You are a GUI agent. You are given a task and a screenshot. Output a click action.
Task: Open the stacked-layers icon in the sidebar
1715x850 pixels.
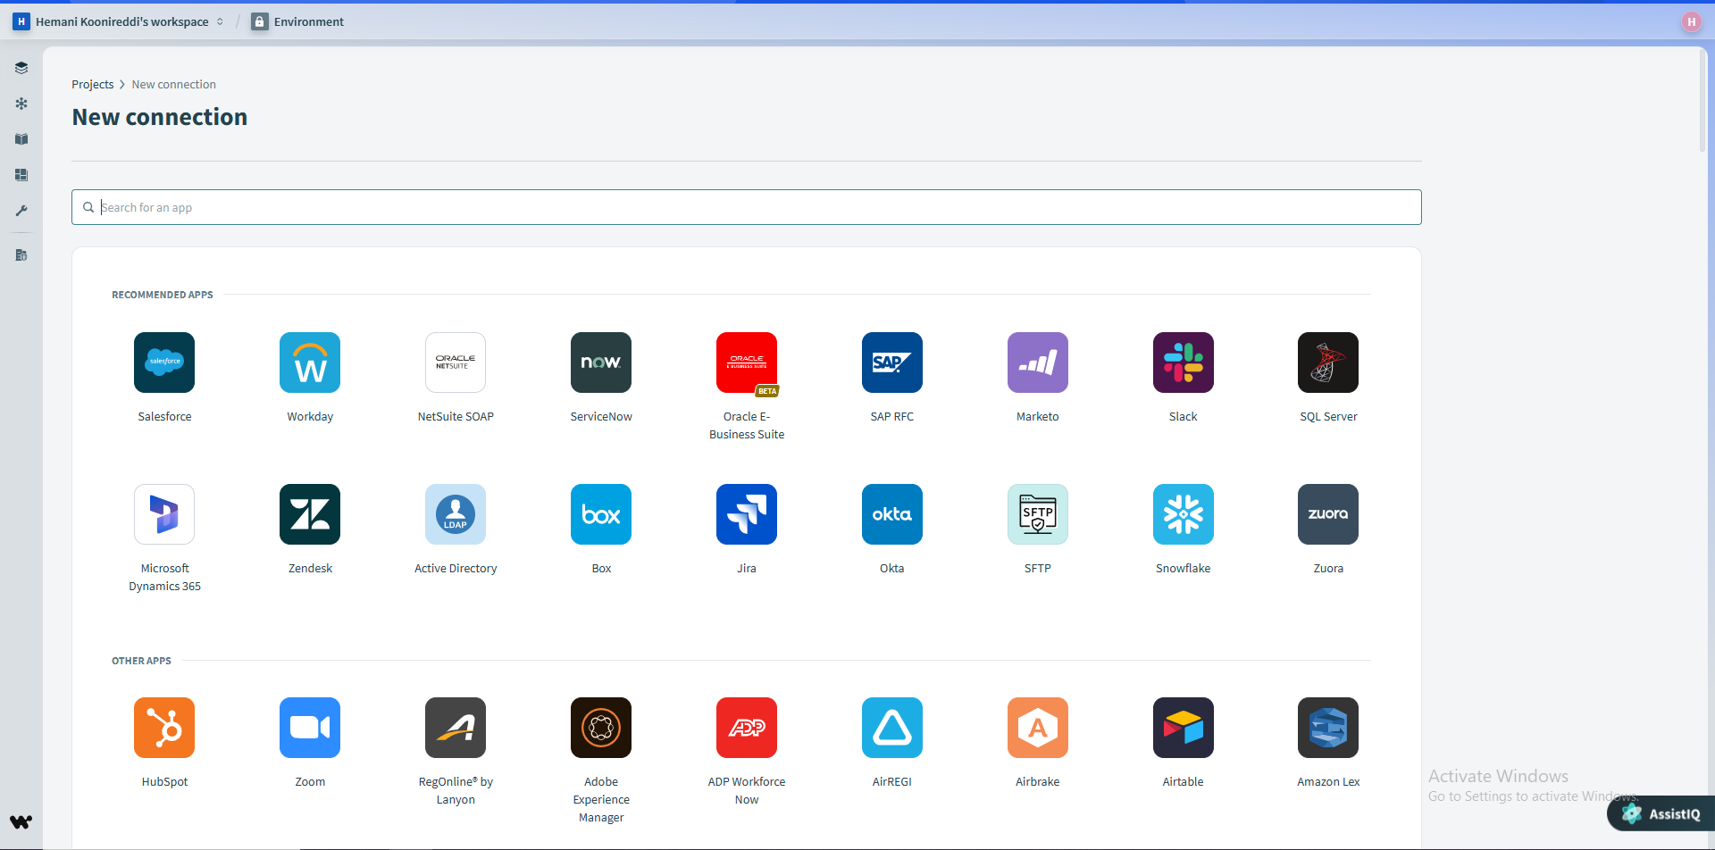(21, 68)
